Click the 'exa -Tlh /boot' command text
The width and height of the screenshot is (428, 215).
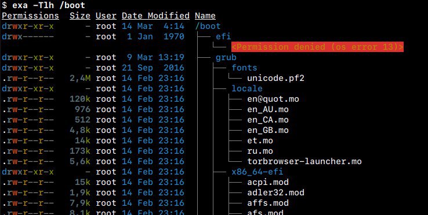pyautogui.click(x=49, y=5)
